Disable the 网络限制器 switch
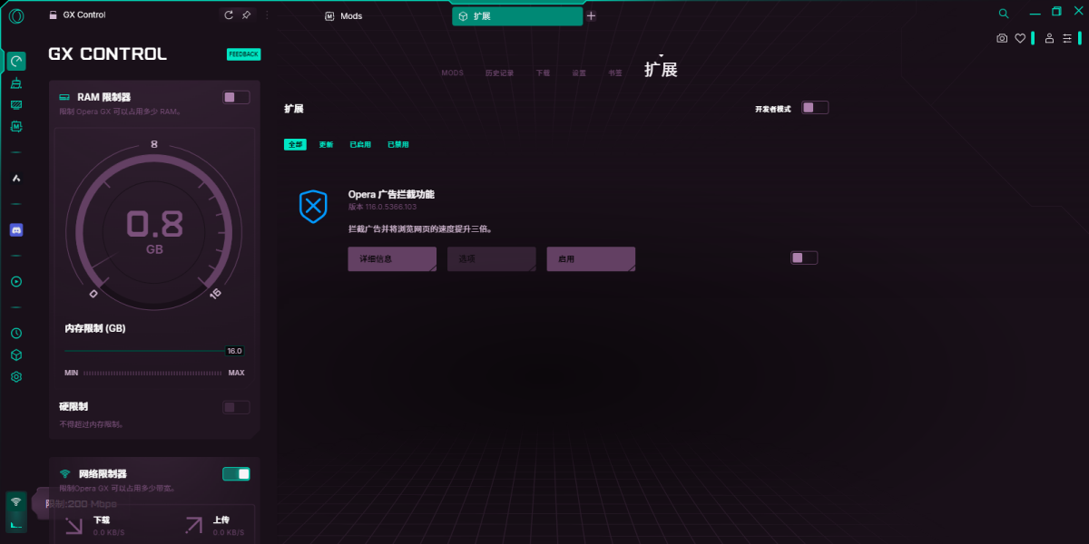 pos(236,474)
